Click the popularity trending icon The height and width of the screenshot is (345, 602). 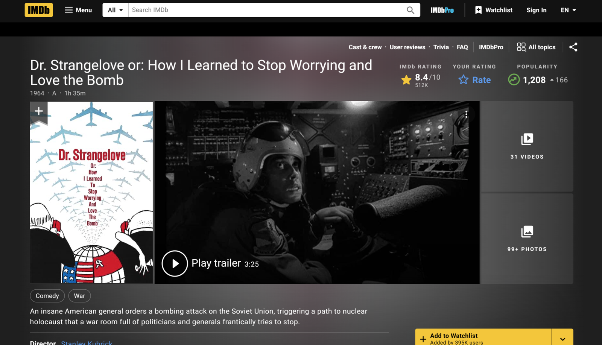point(514,80)
